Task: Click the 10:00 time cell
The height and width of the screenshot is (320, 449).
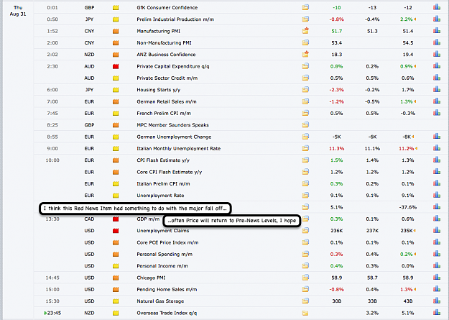Action: [x=52, y=160]
